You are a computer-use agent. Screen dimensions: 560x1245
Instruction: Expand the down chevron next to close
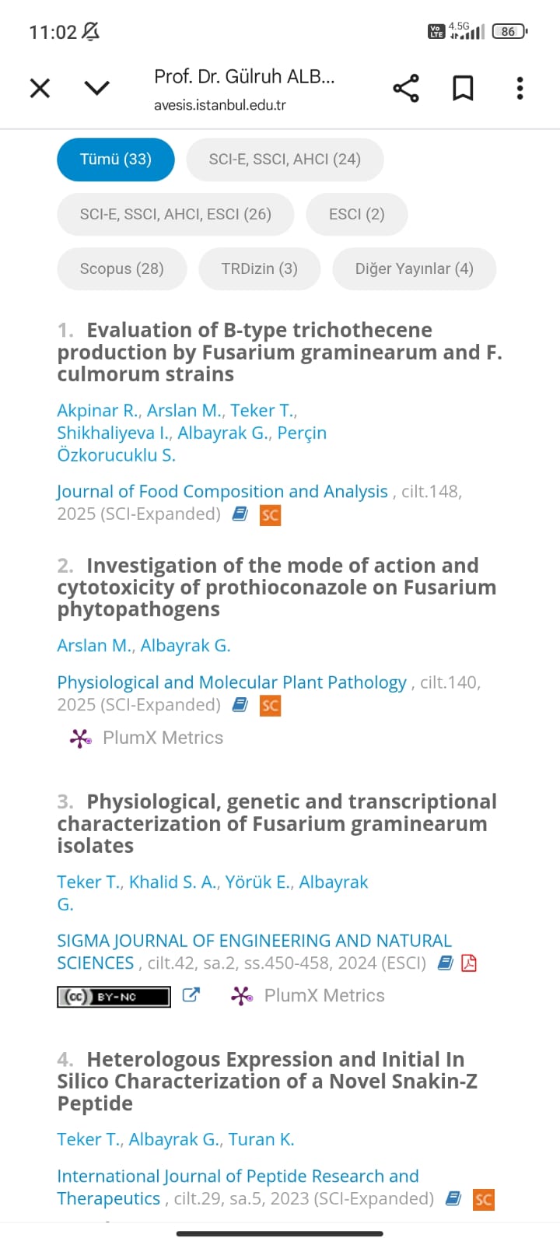[x=97, y=88]
